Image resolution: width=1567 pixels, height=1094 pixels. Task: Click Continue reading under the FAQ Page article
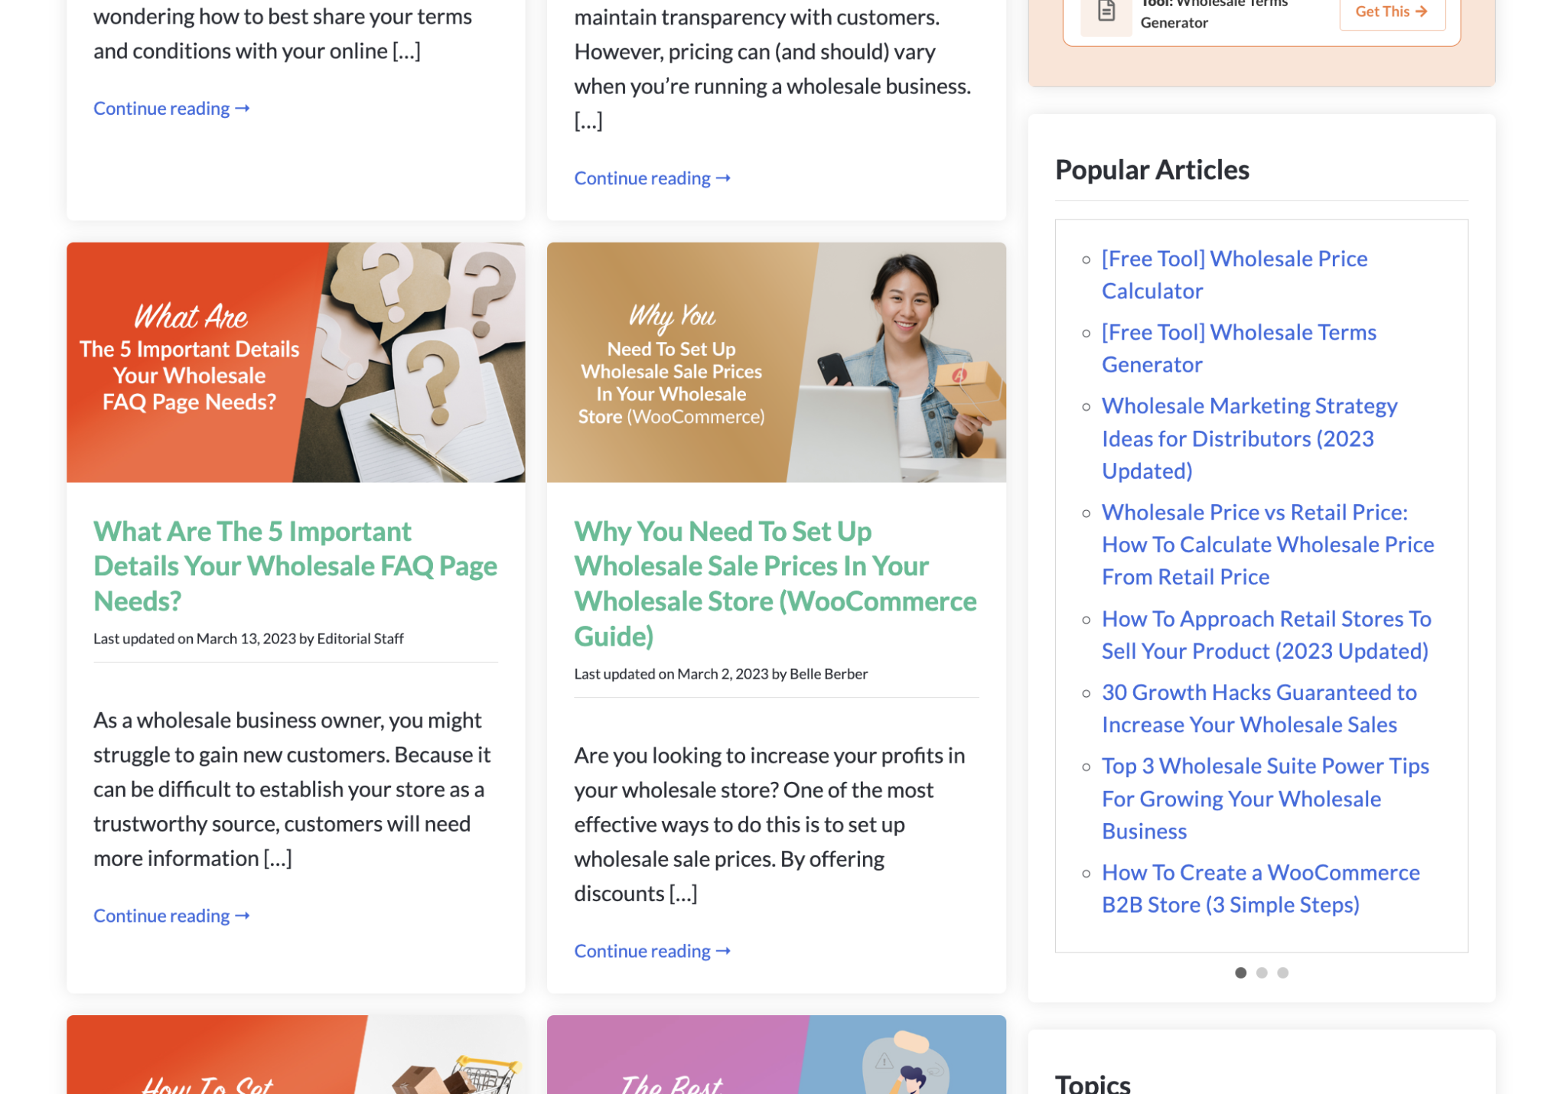click(172, 916)
